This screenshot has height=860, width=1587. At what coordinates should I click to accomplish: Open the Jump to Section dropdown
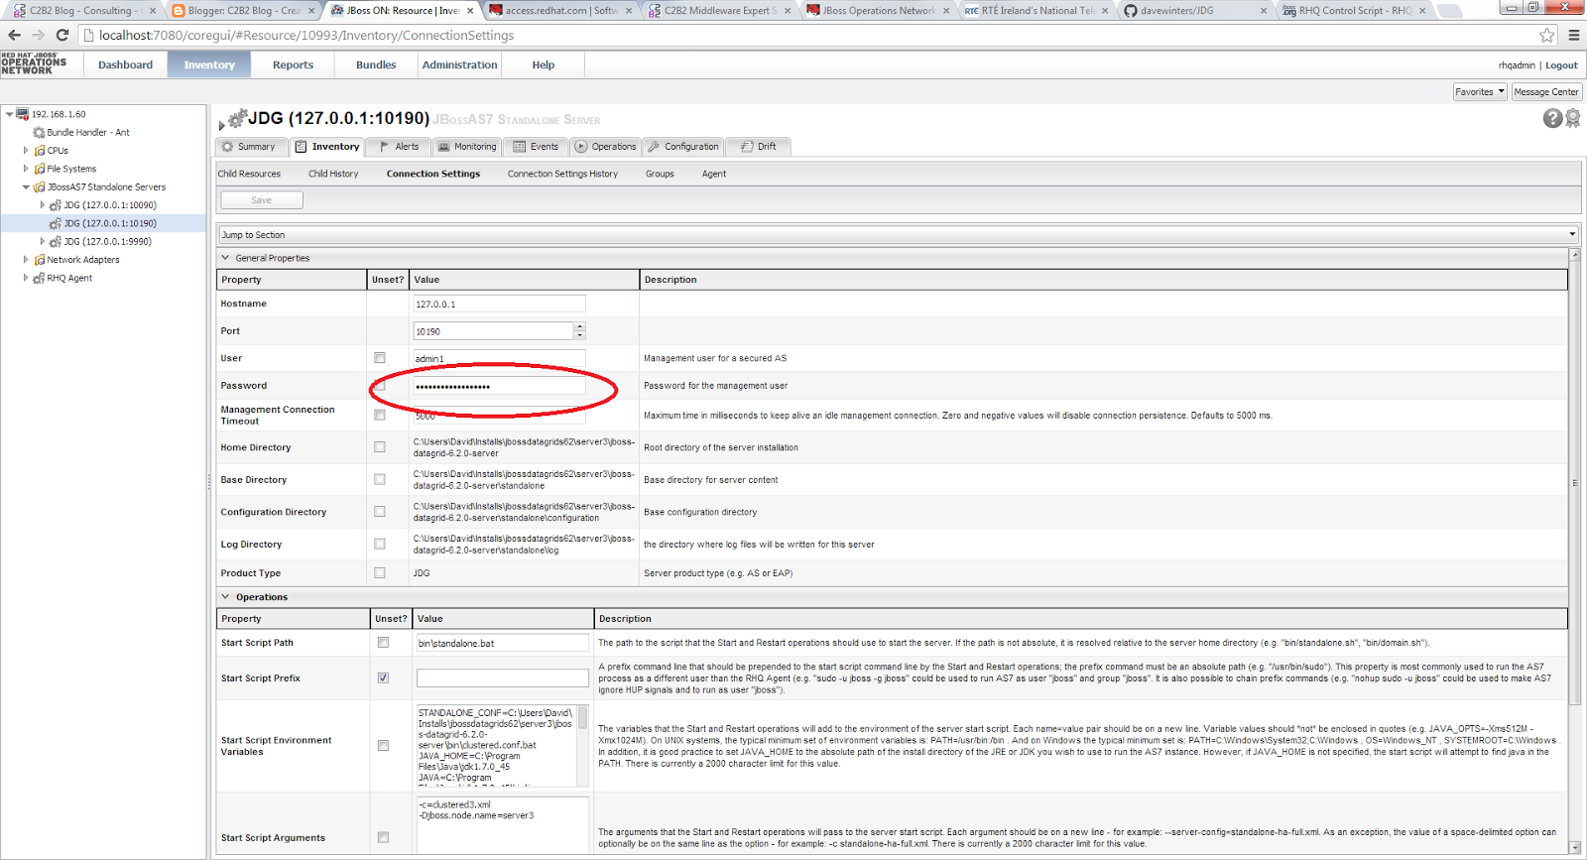click(x=898, y=235)
